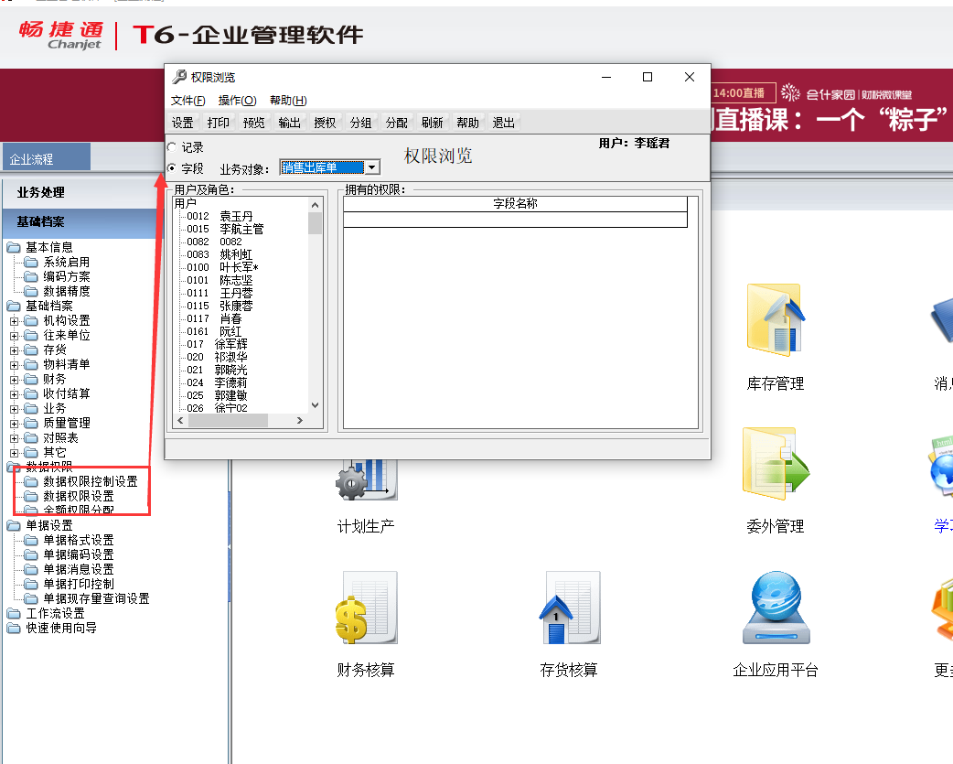Select the 字段 radio button
953x764 pixels.
[x=172, y=168]
